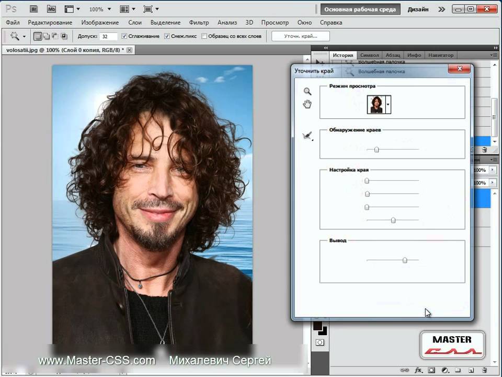Open the Фильтр menu
The width and height of the screenshot is (502, 377).
click(x=199, y=23)
